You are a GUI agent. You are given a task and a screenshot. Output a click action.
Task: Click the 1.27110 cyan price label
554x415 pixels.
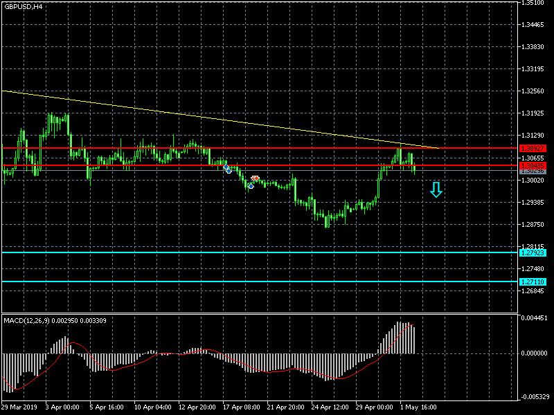[532, 282]
